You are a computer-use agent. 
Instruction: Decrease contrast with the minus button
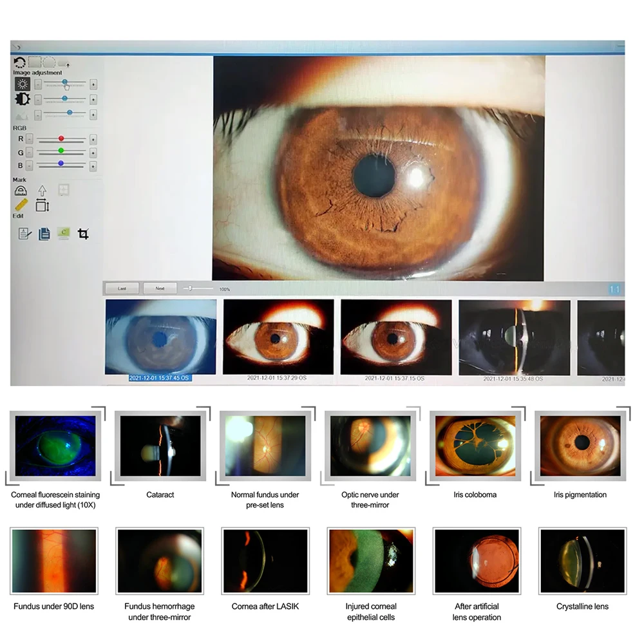tap(38, 100)
